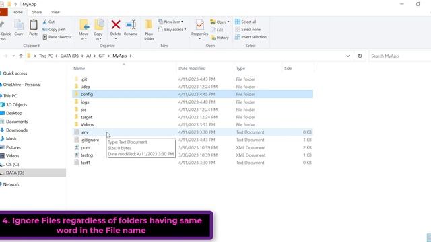Screen dimensions: 431x242
Task: Select the logs folder
Action: [193, 102]
